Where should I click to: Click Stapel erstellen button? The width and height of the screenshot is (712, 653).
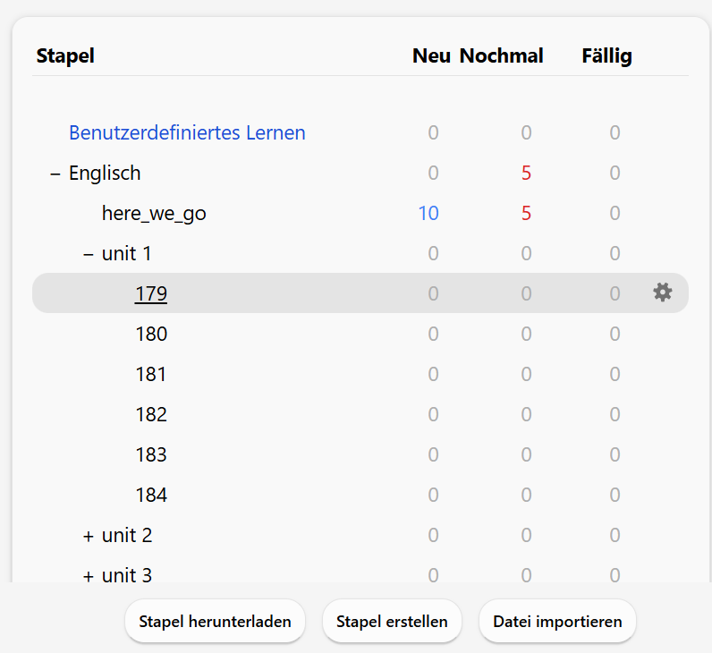(392, 621)
